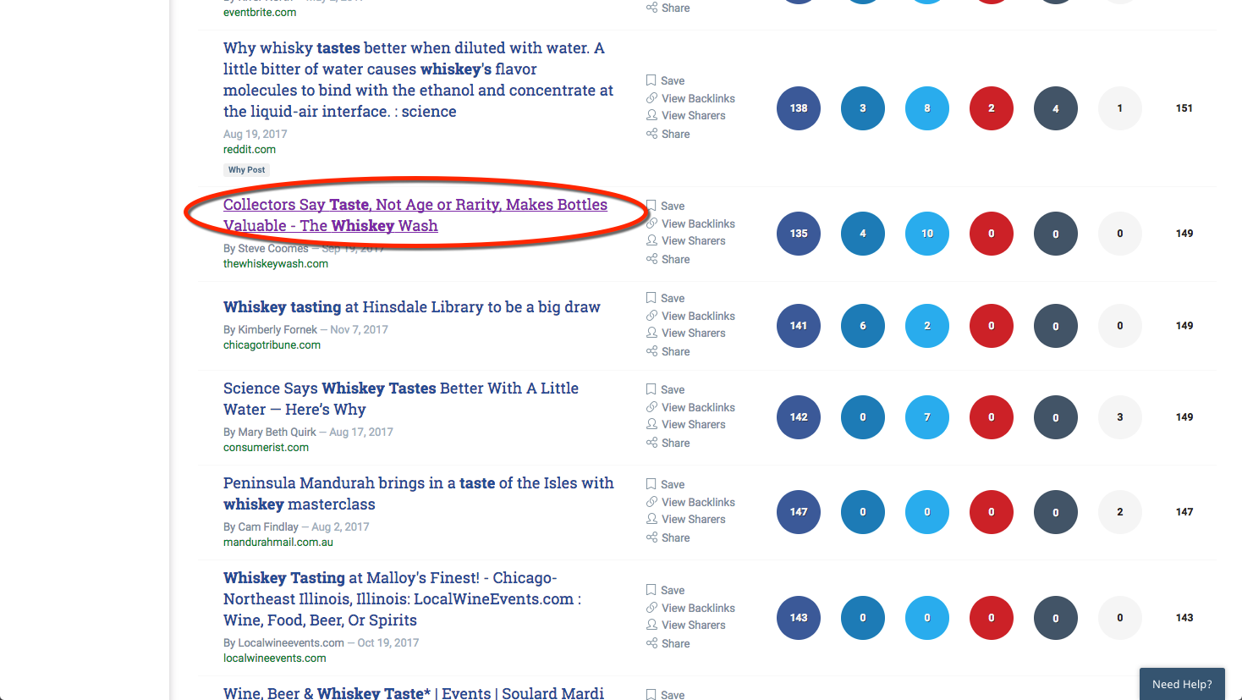
Task: Open the Need Help? widget
Action: click(x=1182, y=684)
